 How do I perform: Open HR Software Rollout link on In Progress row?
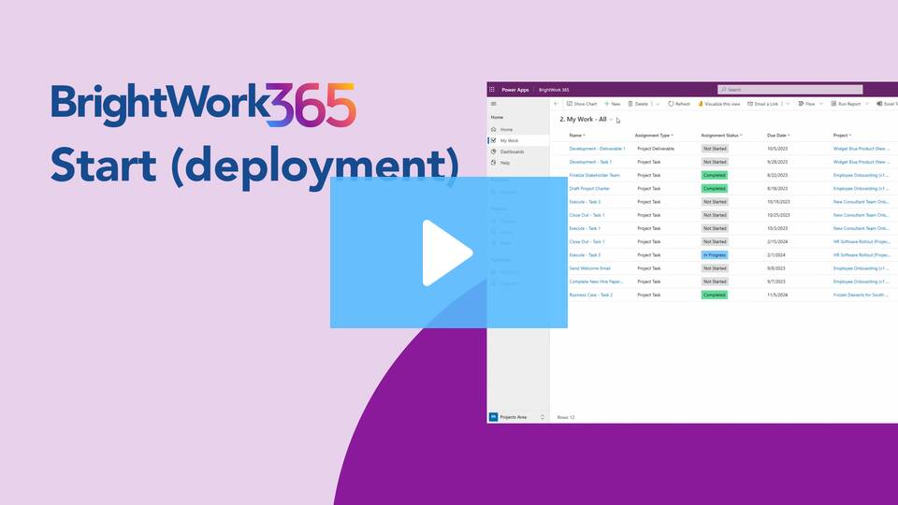coord(862,254)
